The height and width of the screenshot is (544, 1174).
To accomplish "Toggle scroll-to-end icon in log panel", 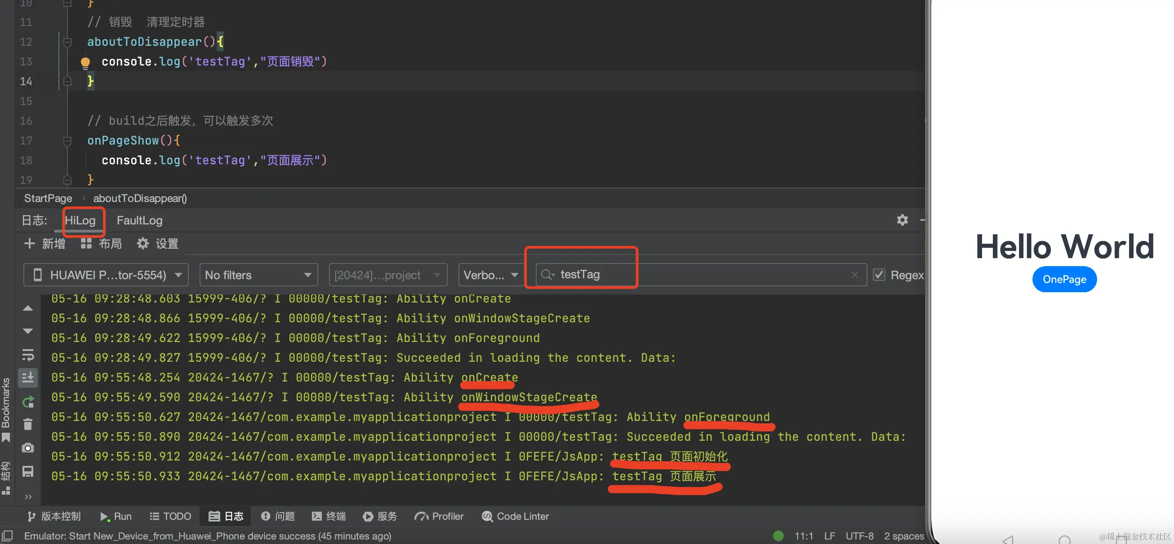I will [28, 377].
